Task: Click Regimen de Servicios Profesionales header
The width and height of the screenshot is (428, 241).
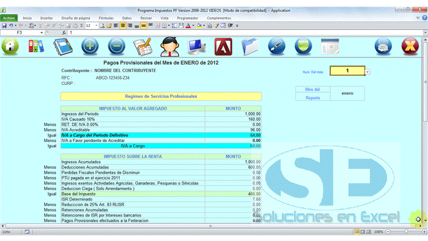Action: pos(161,97)
